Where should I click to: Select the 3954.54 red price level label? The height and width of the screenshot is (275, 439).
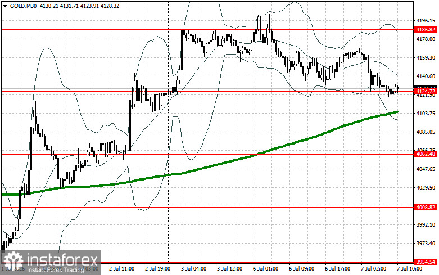tap(426, 262)
